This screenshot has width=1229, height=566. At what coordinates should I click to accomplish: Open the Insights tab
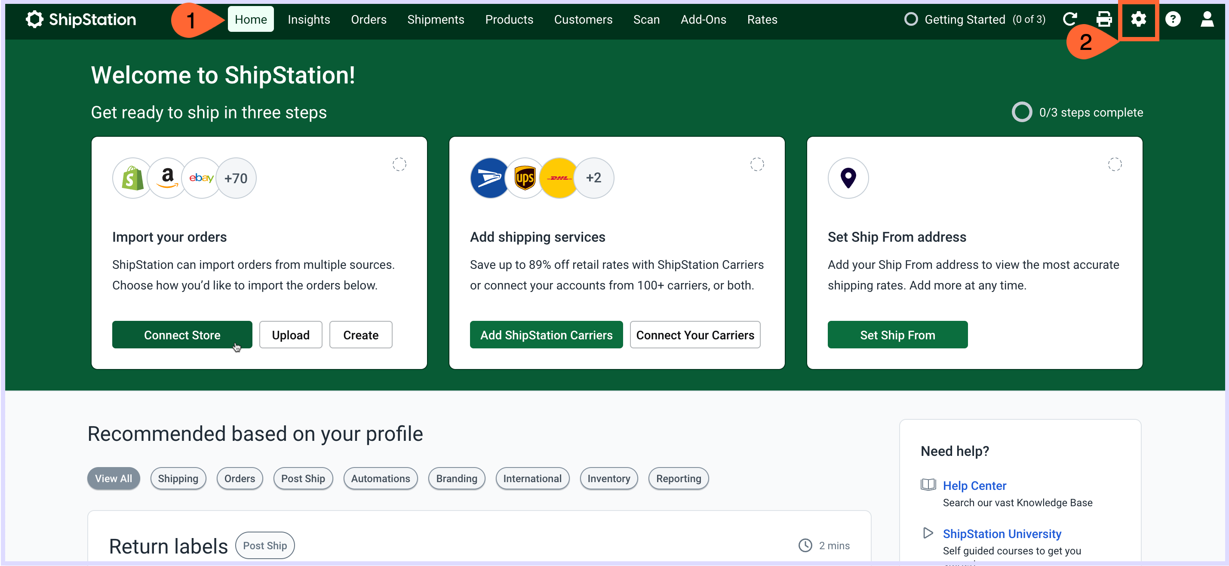(309, 19)
